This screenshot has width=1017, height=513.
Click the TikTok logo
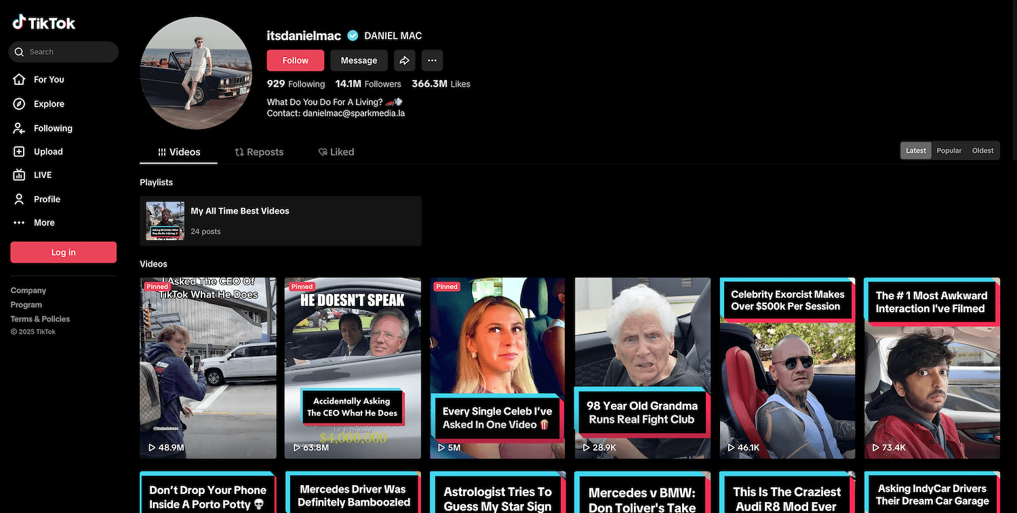coord(43,23)
